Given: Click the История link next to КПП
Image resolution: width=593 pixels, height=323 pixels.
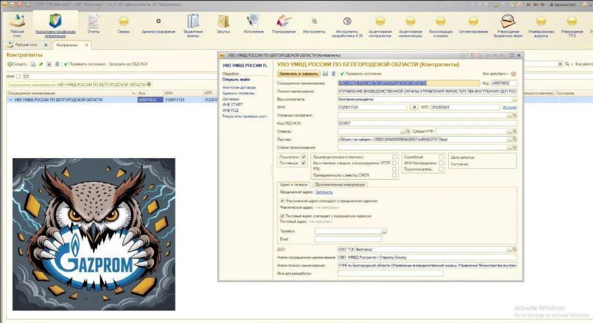Looking at the screenshot, I should click(x=510, y=107).
